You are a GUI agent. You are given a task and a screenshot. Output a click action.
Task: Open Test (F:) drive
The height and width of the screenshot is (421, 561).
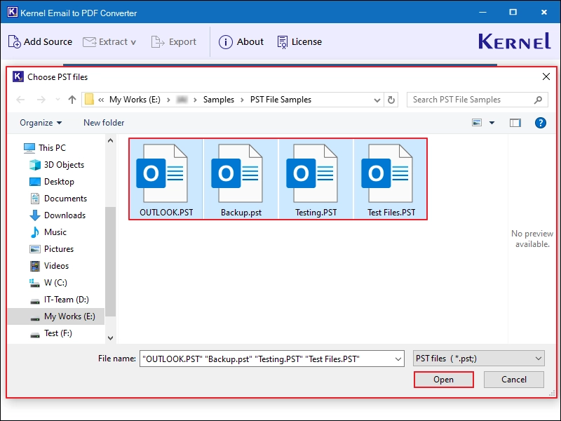pos(50,333)
